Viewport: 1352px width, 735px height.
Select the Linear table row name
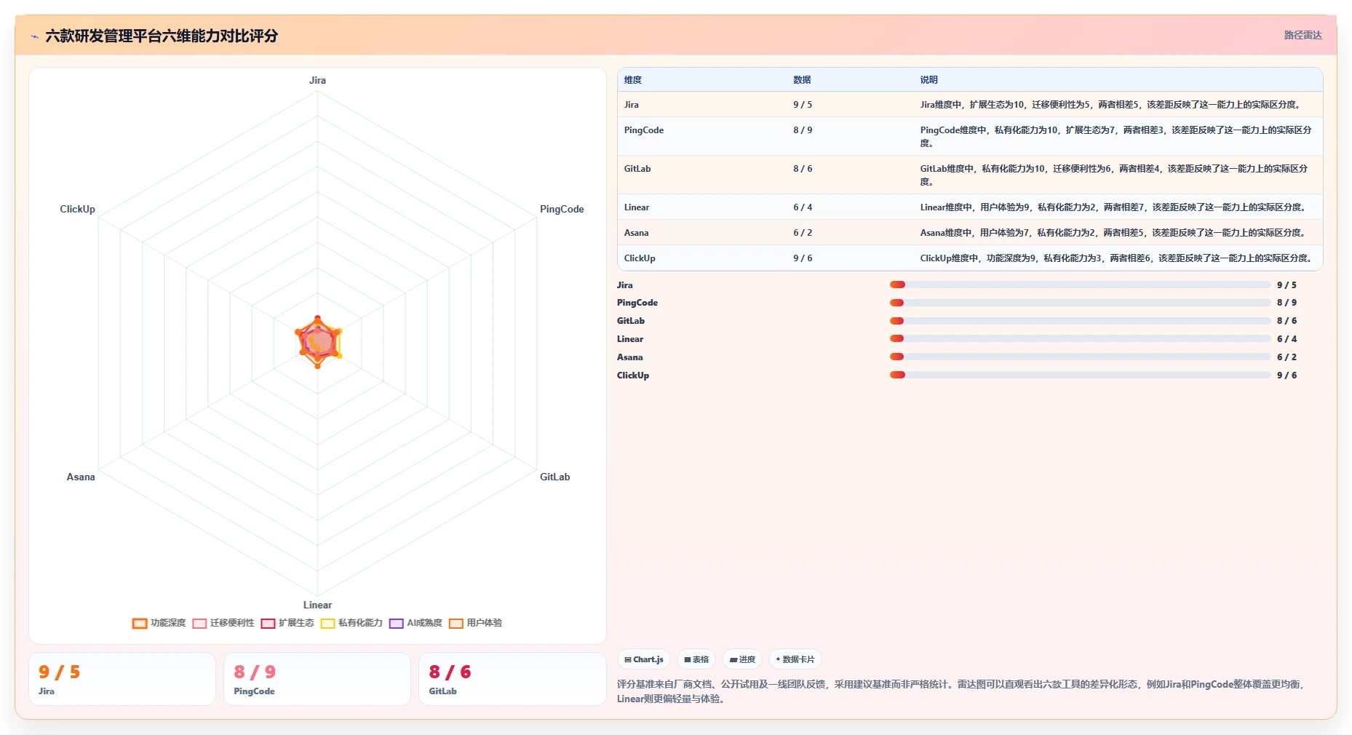[x=637, y=207]
